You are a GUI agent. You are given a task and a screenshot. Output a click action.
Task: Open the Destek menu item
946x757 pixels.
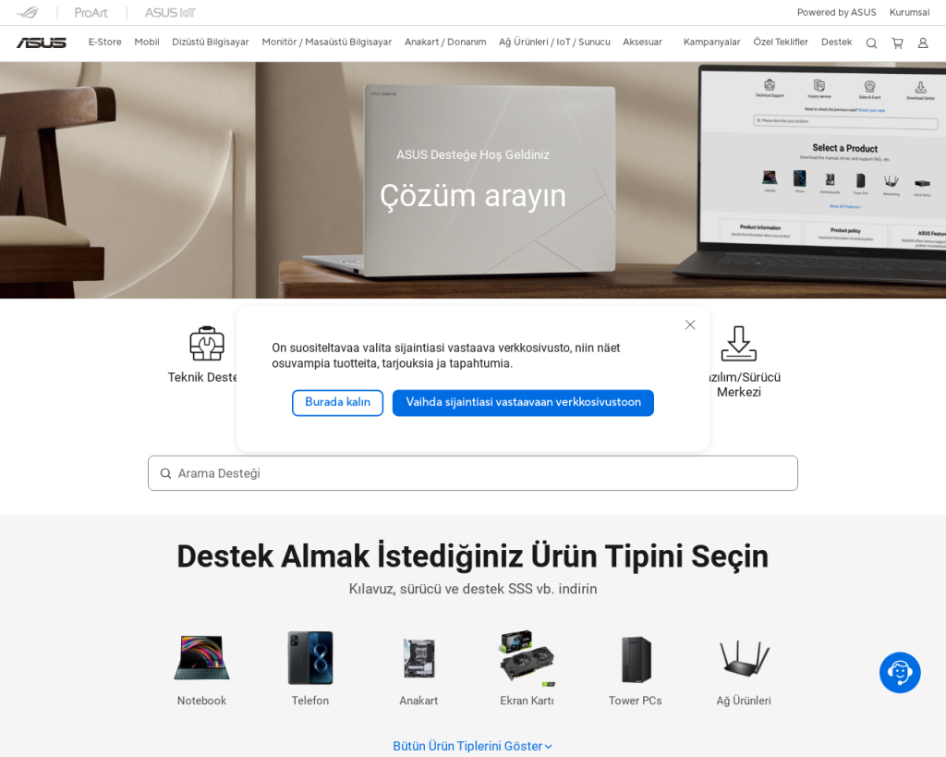tap(836, 43)
